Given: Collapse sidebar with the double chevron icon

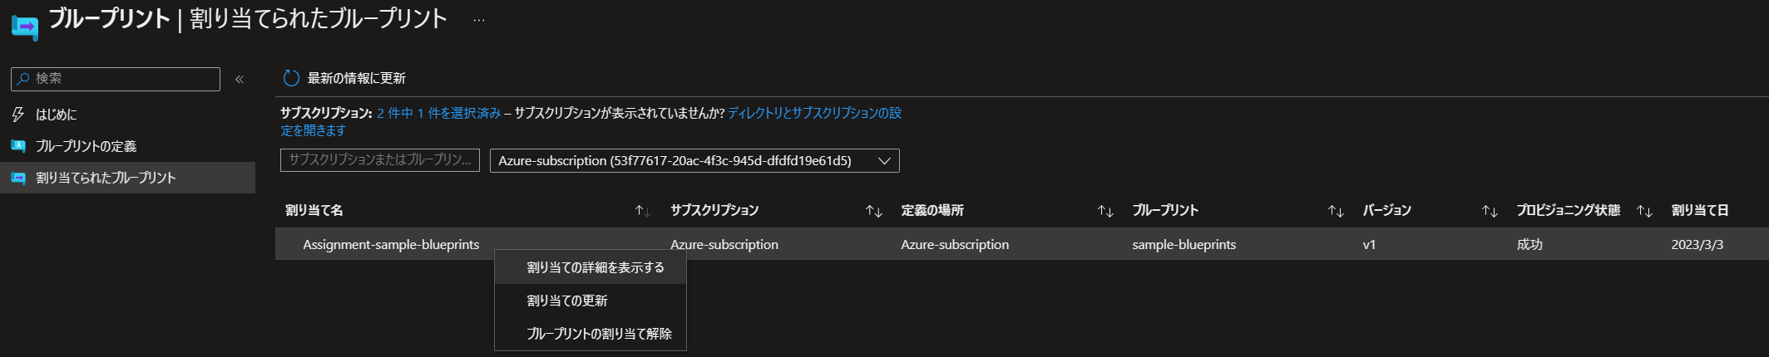Looking at the screenshot, I should [x=240, y=79].
